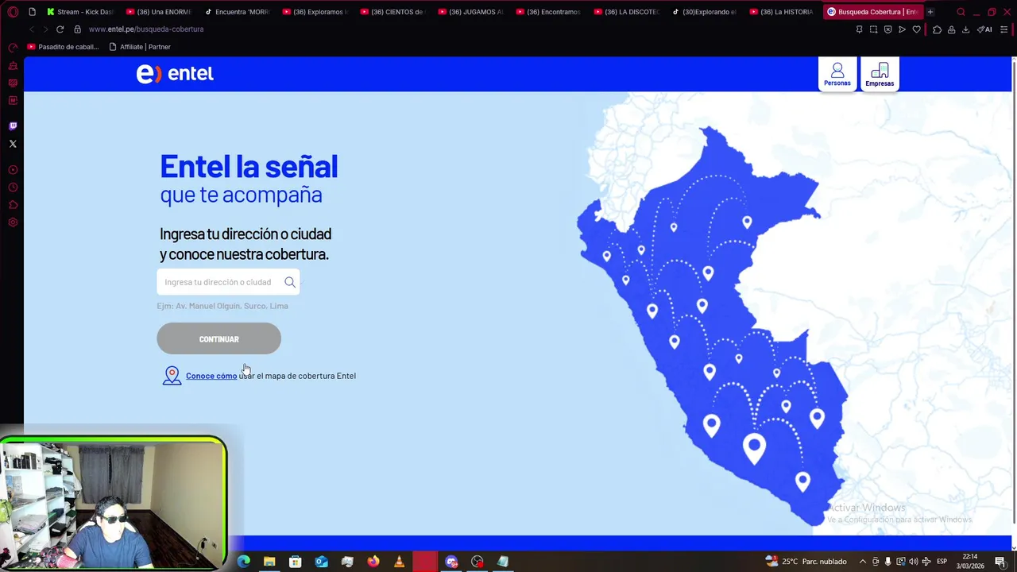Open the easy setup sliders icon in toolbar
This screenshot has height=572, width=1017.
pyautogui.click(x=1005, y=29)
